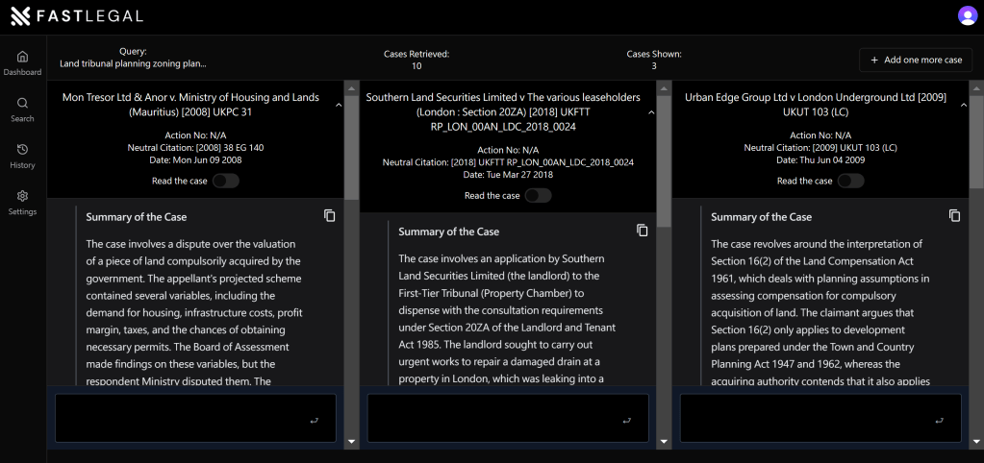
Task: Enable Read the case for Southern Land Securities
Action: 538,196
